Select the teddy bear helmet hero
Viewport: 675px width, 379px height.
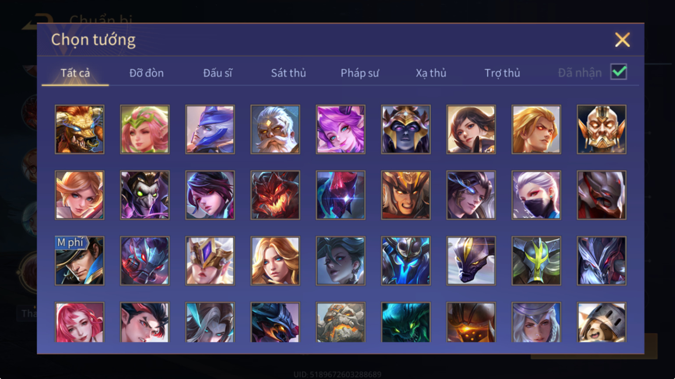tap(601, 322)
